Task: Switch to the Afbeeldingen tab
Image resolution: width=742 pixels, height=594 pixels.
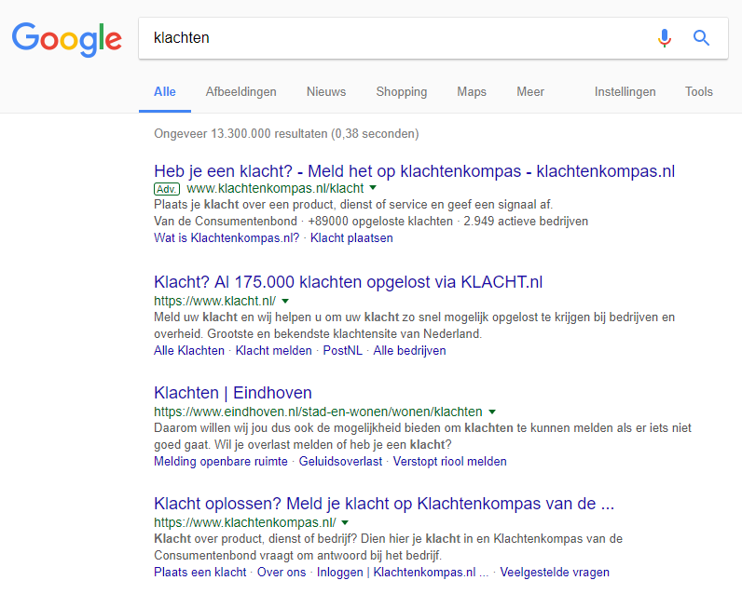Action: (240, 92)
